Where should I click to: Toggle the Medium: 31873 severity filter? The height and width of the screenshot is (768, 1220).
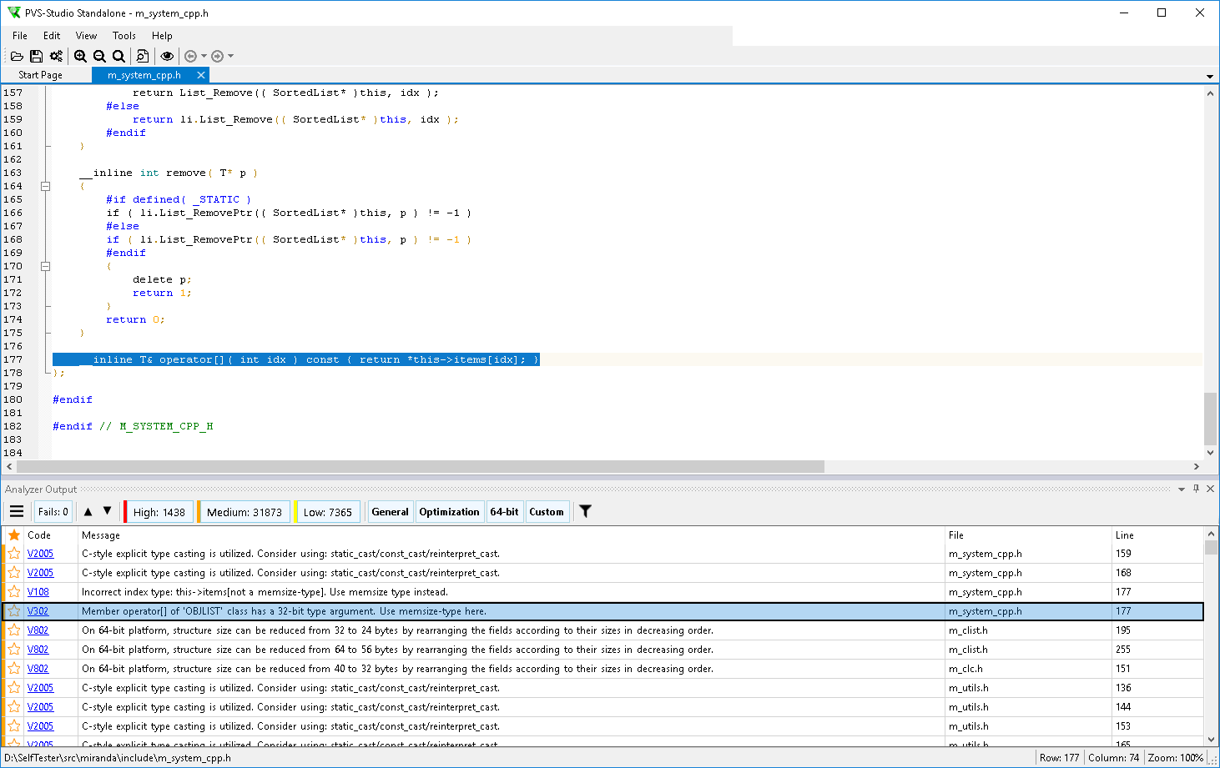(244, 512)
